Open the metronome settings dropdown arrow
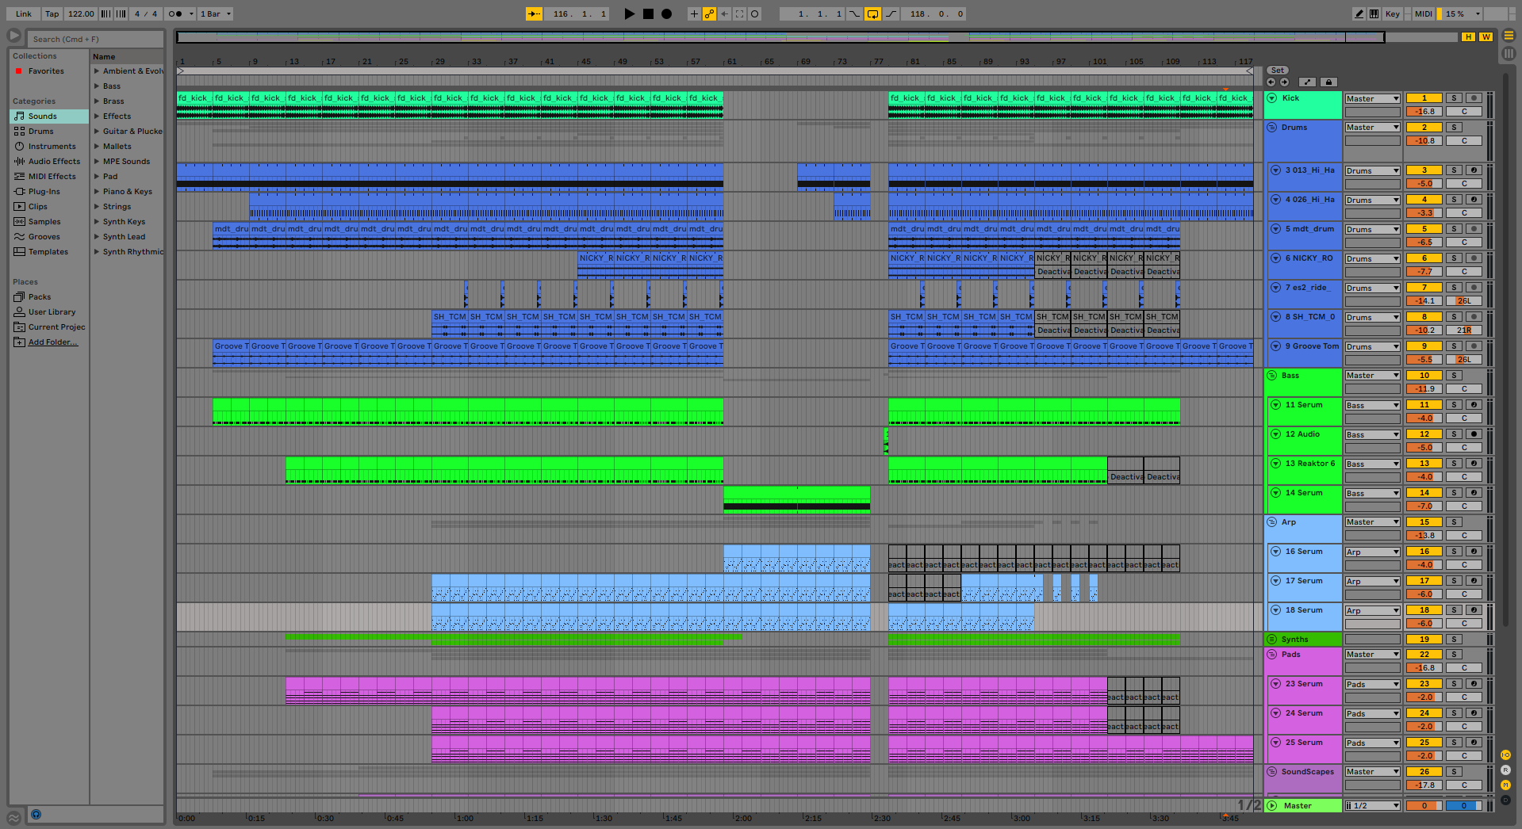 191,13
